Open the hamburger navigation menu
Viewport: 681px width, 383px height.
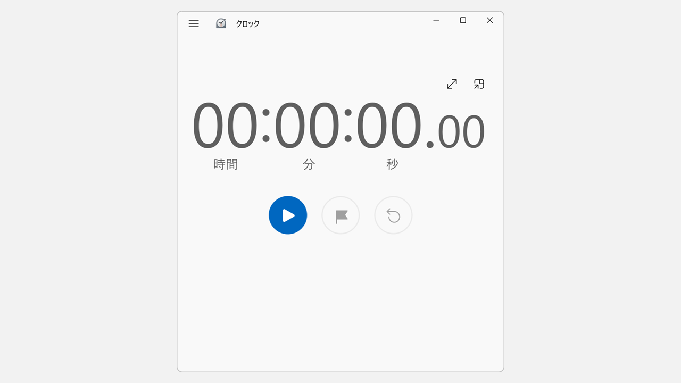[194, 23]
